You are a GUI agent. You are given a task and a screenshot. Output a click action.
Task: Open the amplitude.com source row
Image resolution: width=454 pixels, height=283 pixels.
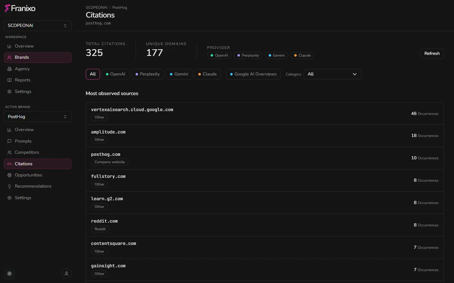265,136
